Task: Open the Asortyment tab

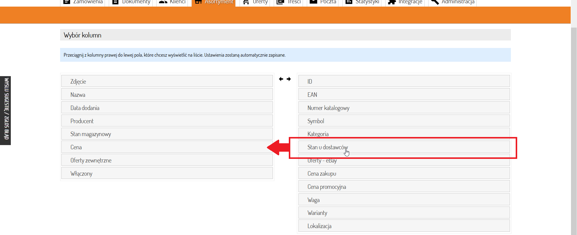Action: (214, 2)
